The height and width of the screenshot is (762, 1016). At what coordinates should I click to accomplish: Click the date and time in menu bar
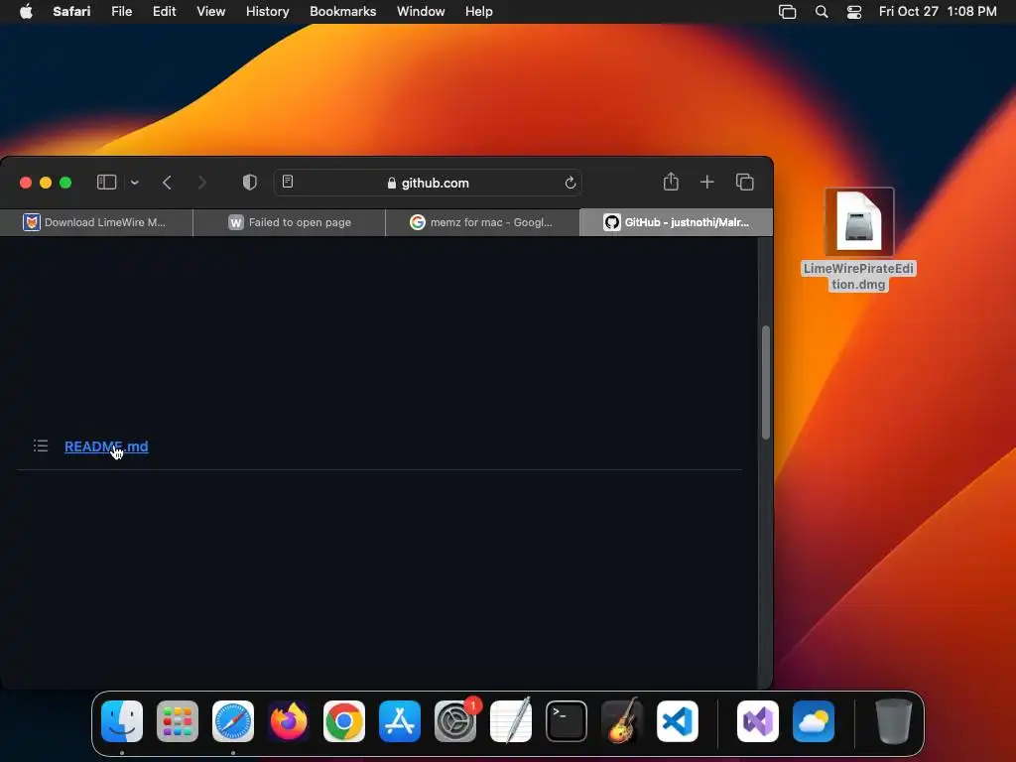[938, 12]
